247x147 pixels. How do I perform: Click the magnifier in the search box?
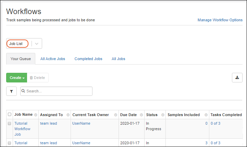[24, 91]
